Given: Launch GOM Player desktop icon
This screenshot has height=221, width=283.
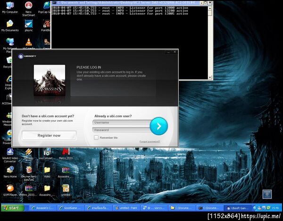Looking at the screenshot, I should pos(10,190).
